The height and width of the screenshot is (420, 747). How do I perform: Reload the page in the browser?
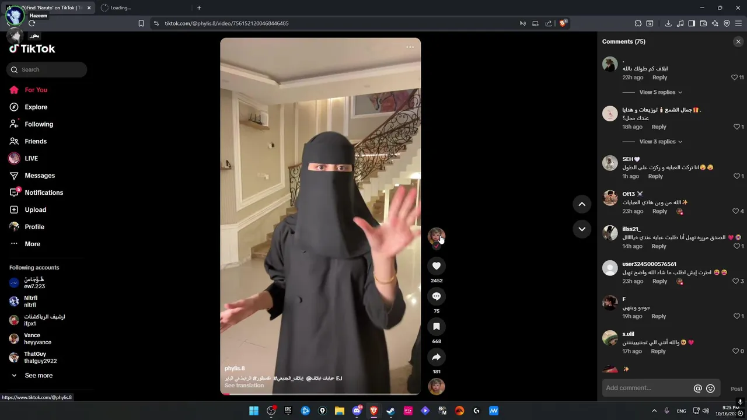click(x=32, y=23)
